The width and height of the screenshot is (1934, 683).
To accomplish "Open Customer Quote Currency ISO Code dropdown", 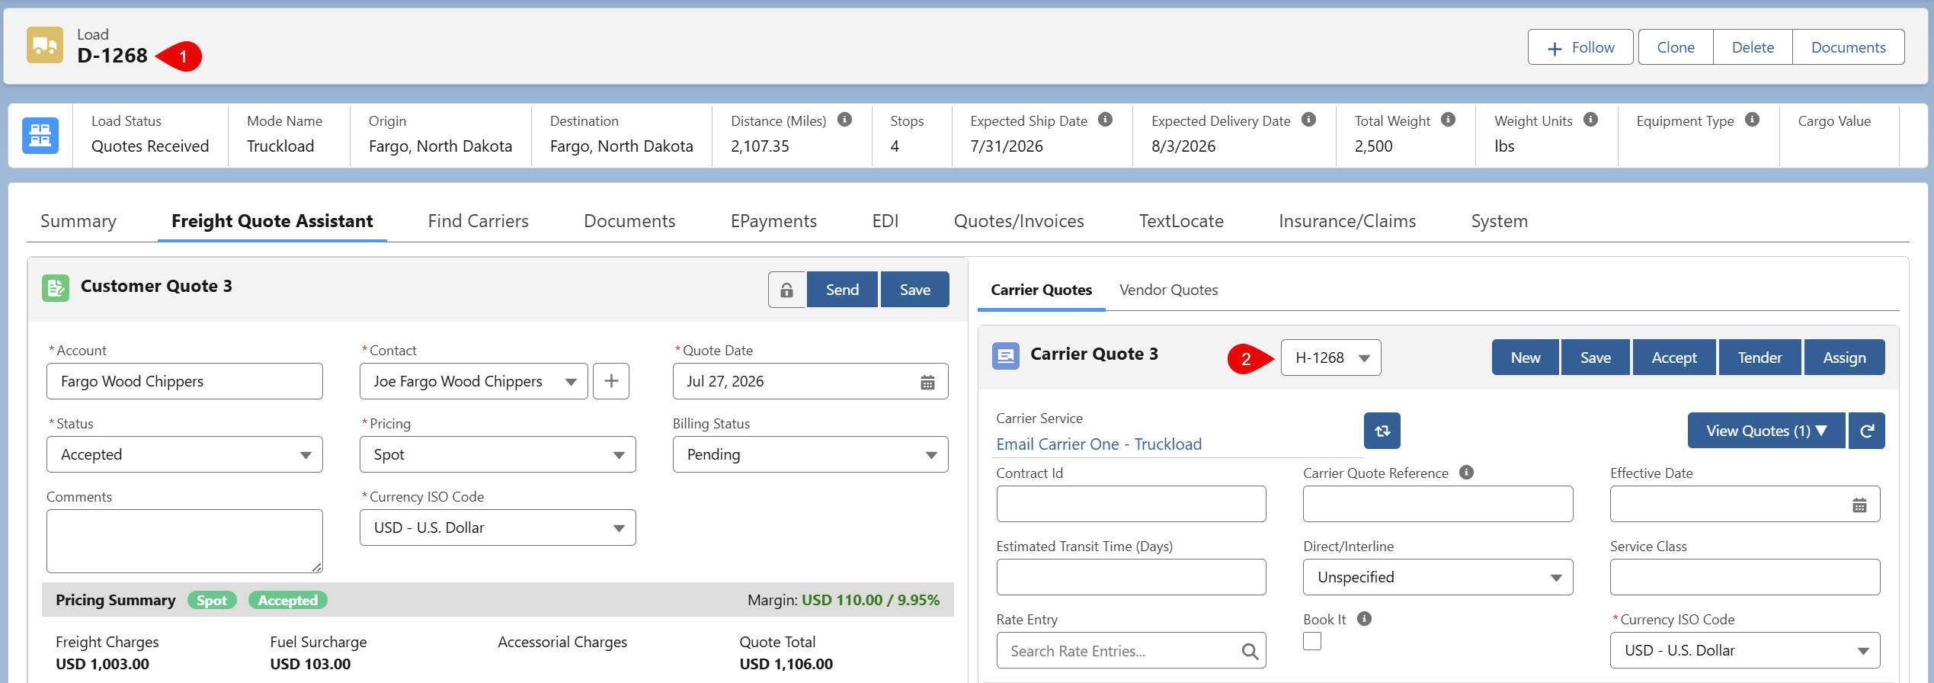I will pos(498,527).
